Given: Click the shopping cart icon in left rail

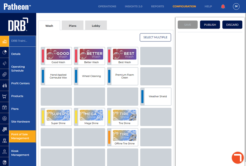Looking at the screenshot, I should coord(4,96).
